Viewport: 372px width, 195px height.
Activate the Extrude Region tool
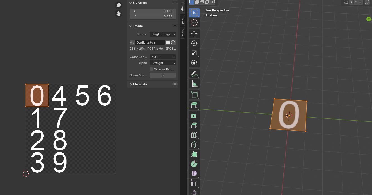pos(194,106)
